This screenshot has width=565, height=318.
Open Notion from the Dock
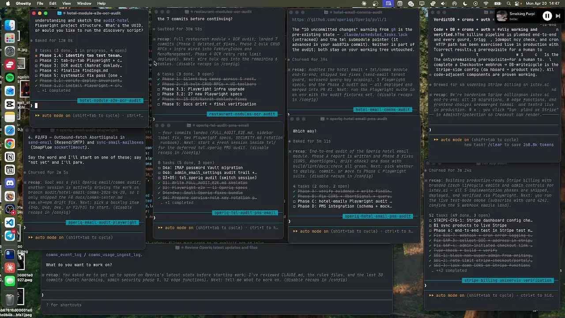click(x=10, y=157)
